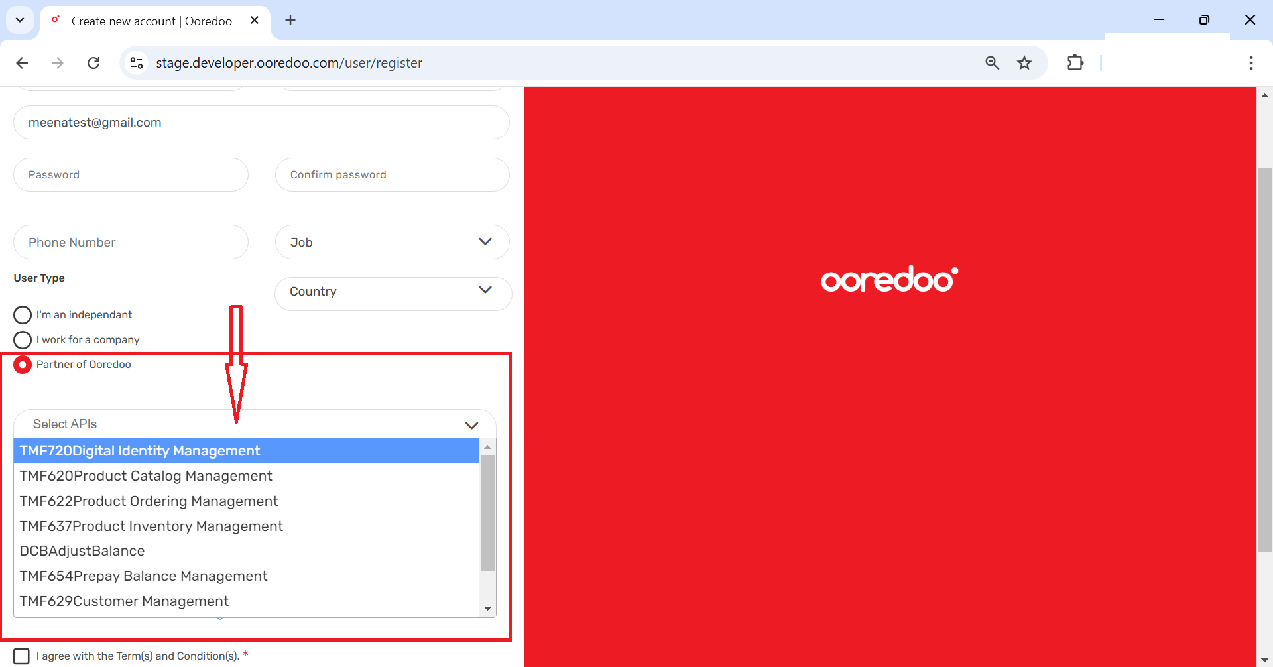Choose the 'I work for a company' option

click(22, 339)
